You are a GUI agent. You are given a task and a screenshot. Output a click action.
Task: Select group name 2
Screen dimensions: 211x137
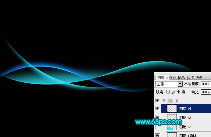[177, 101]
